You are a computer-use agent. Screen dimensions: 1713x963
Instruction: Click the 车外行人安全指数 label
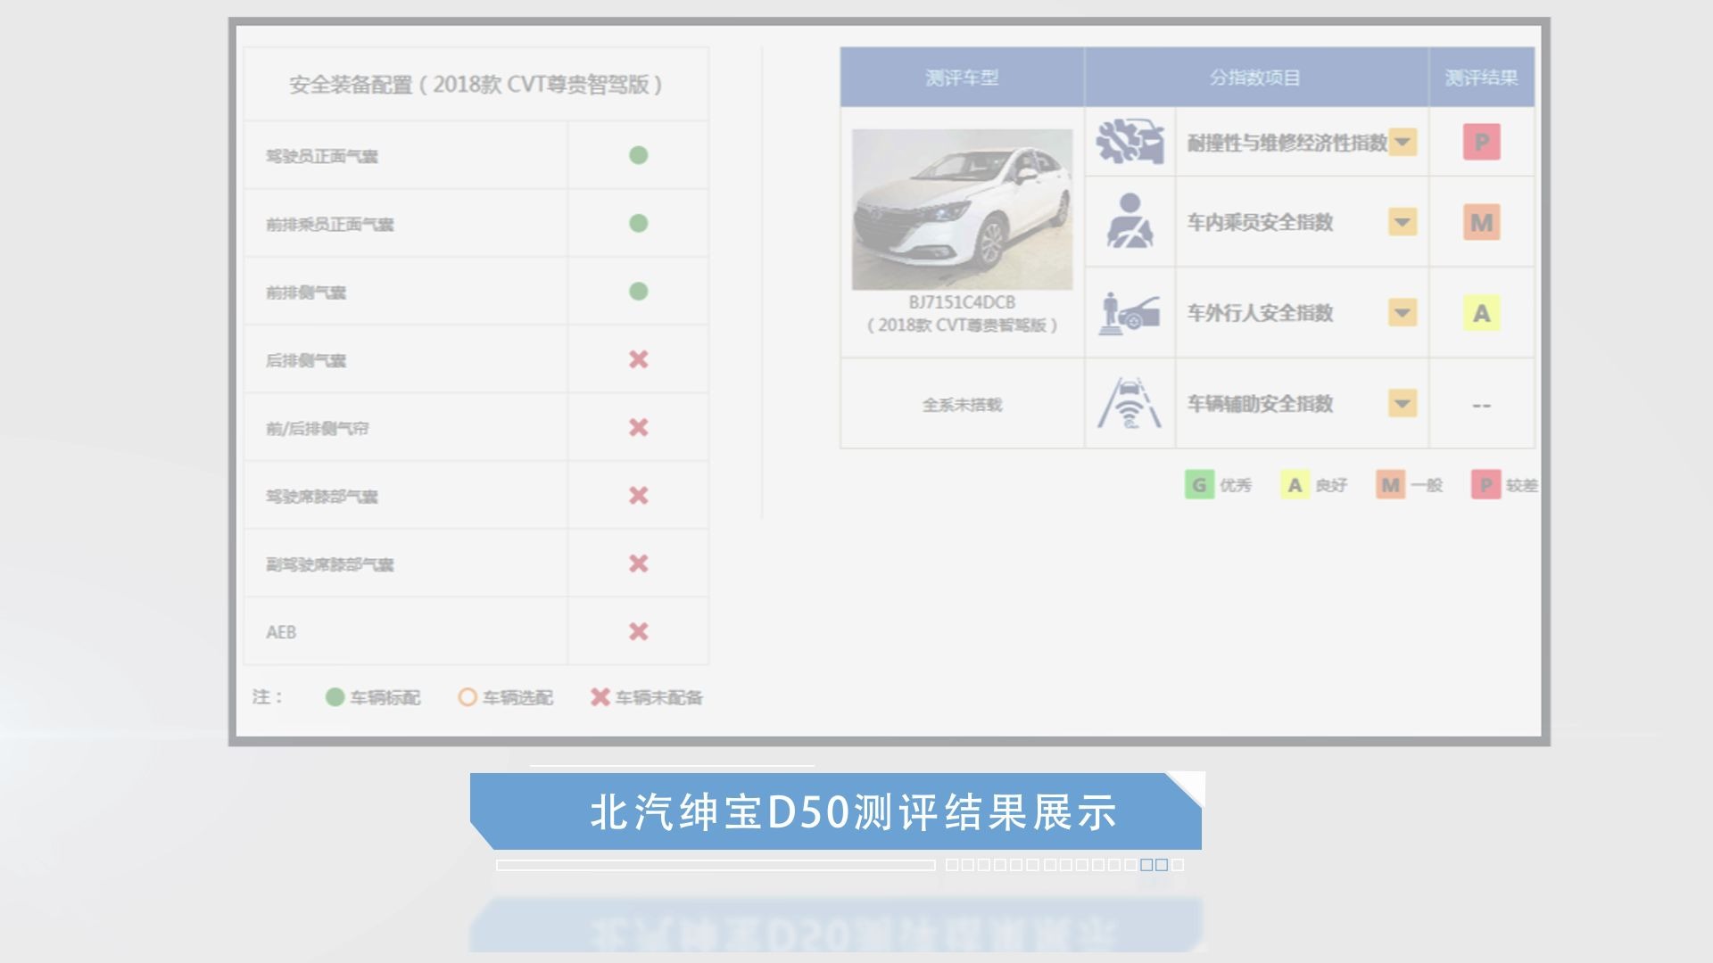(1260, 313)
